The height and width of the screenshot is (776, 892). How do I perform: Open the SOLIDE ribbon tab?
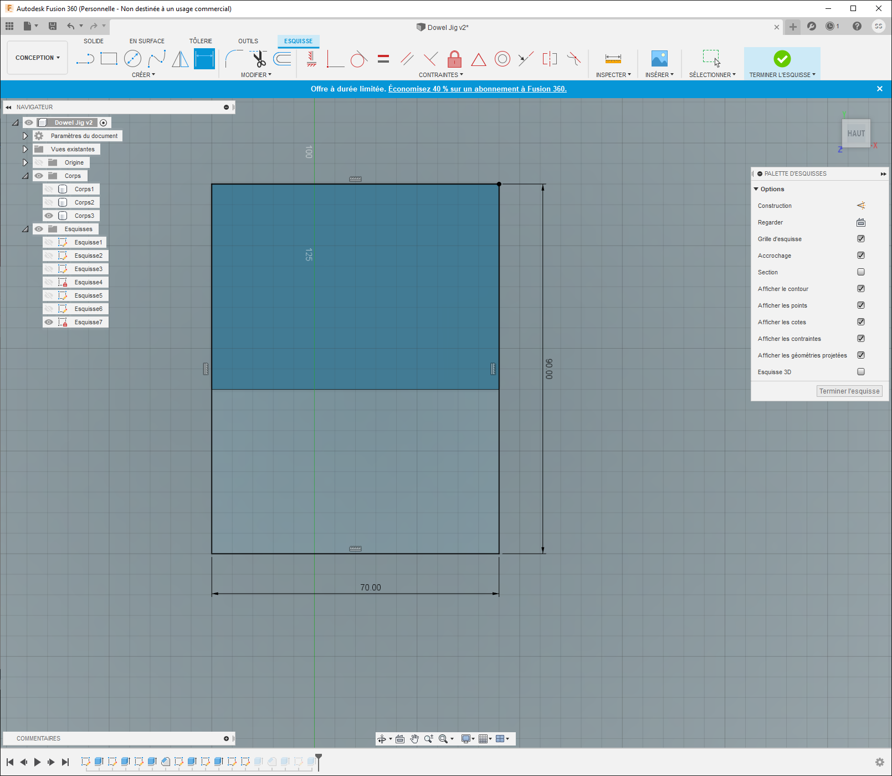tap(94, 40)
